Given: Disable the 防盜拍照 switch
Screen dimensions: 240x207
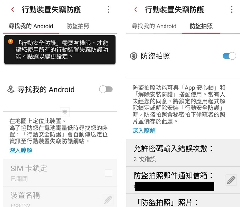Looking at the screenshot, I should (229, 56).
